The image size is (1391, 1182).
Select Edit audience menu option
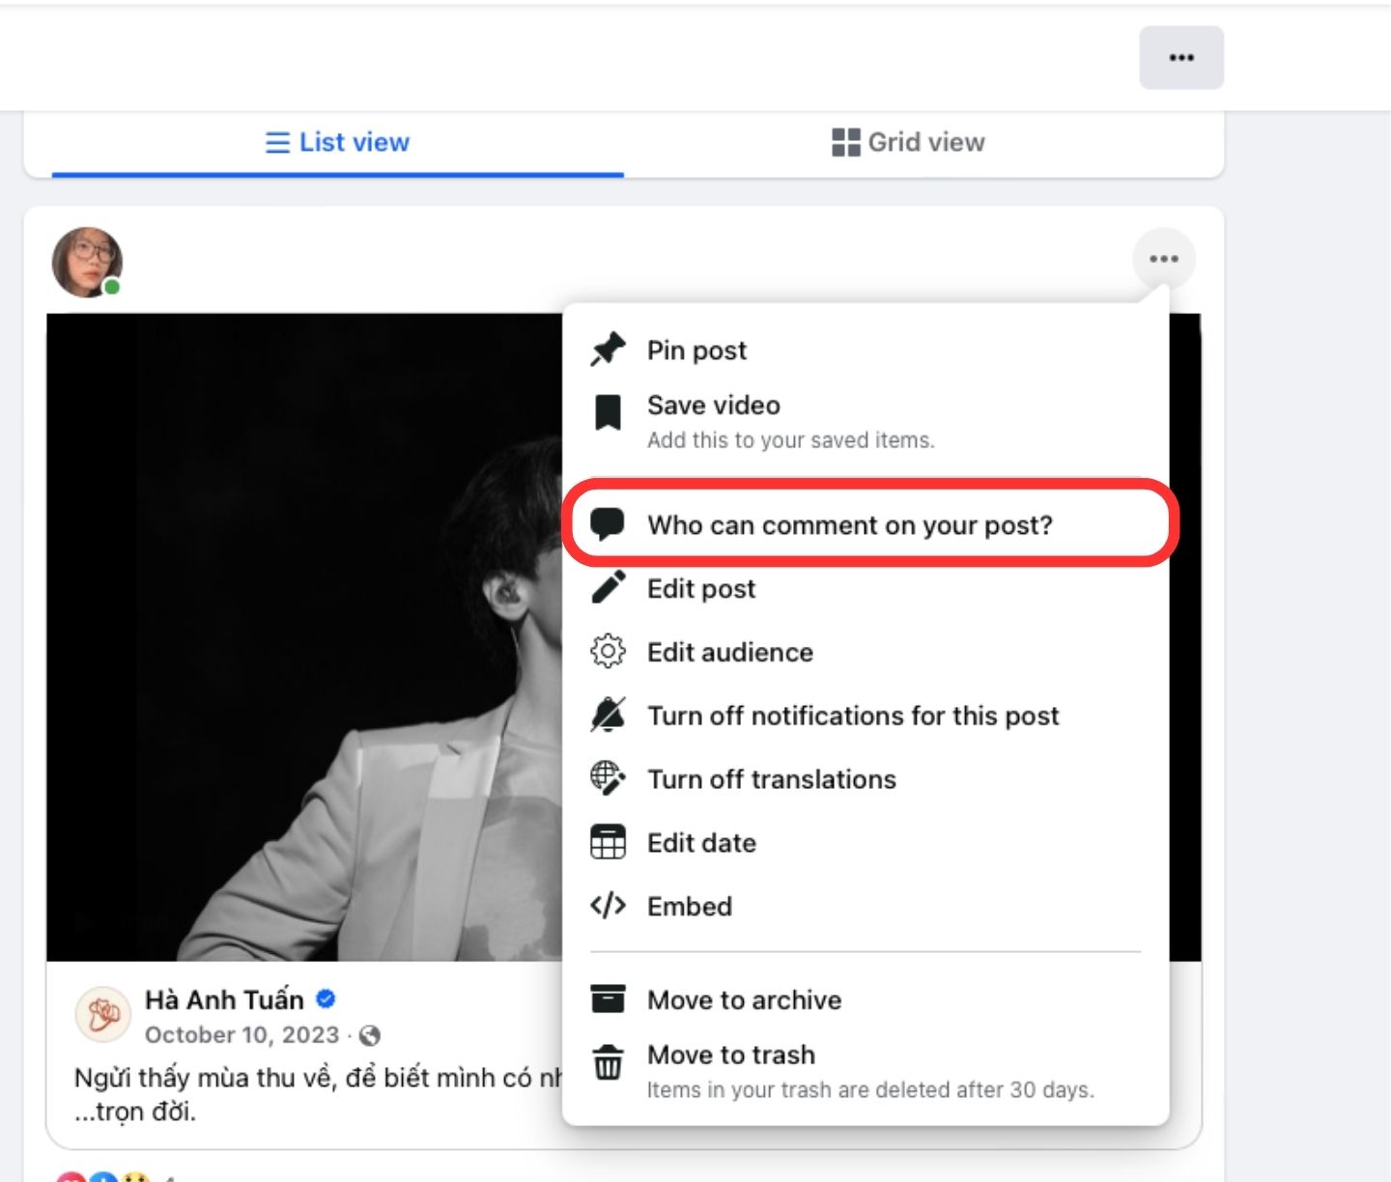(866, 652)
